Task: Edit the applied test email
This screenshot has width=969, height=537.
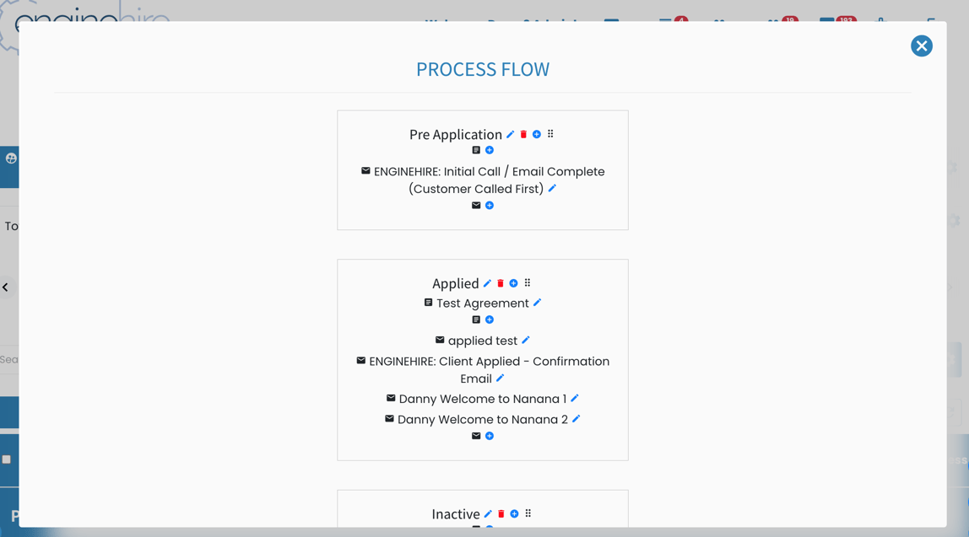Action: (526, 341)
